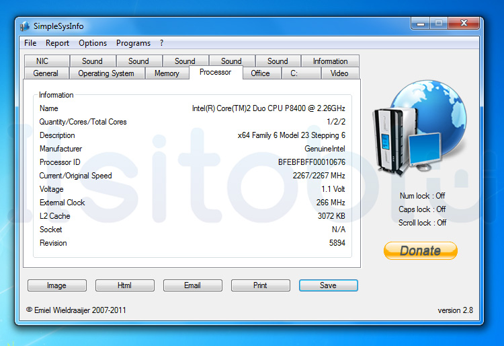Open the File menu

tap(30, 43)
